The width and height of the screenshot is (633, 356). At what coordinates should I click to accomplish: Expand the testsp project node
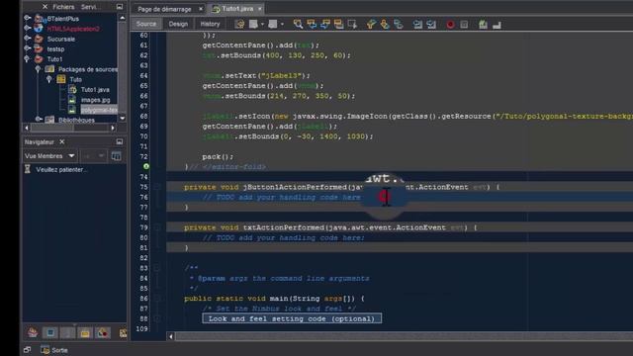tap(28, 48)
